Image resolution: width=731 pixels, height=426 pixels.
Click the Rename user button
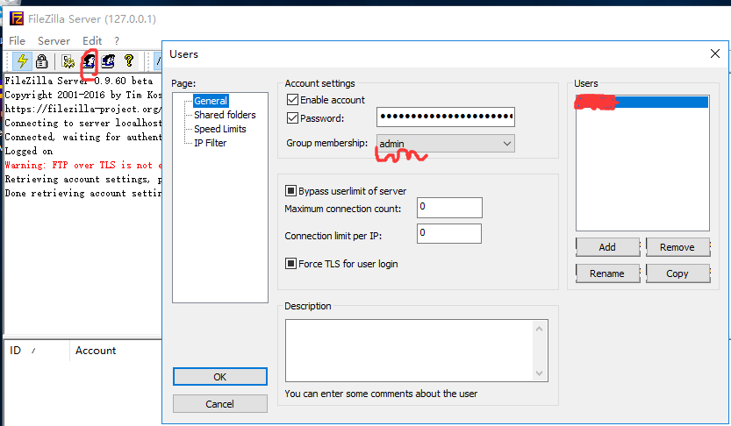[607, 273]
